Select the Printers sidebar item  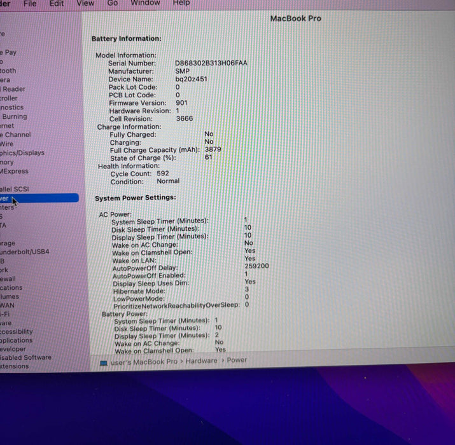point(7,207)
